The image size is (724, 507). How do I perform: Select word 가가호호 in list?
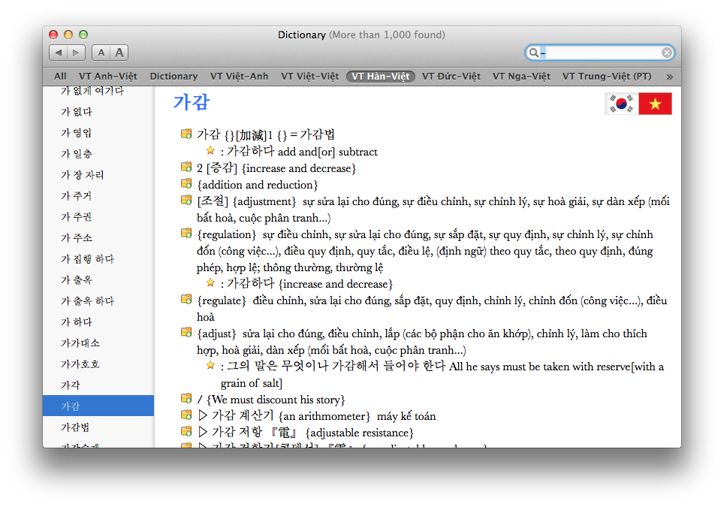coord(98,364)
